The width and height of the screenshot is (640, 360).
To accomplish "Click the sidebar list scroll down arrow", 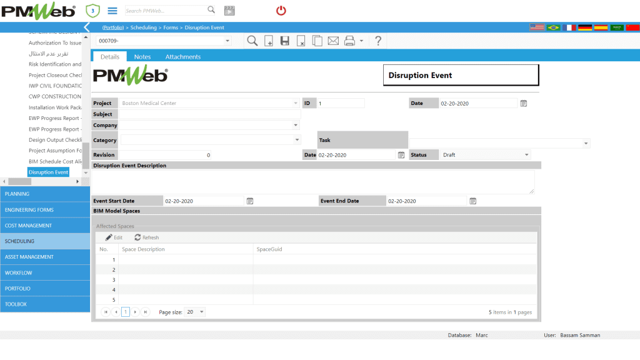I will (x=86, y=172).
